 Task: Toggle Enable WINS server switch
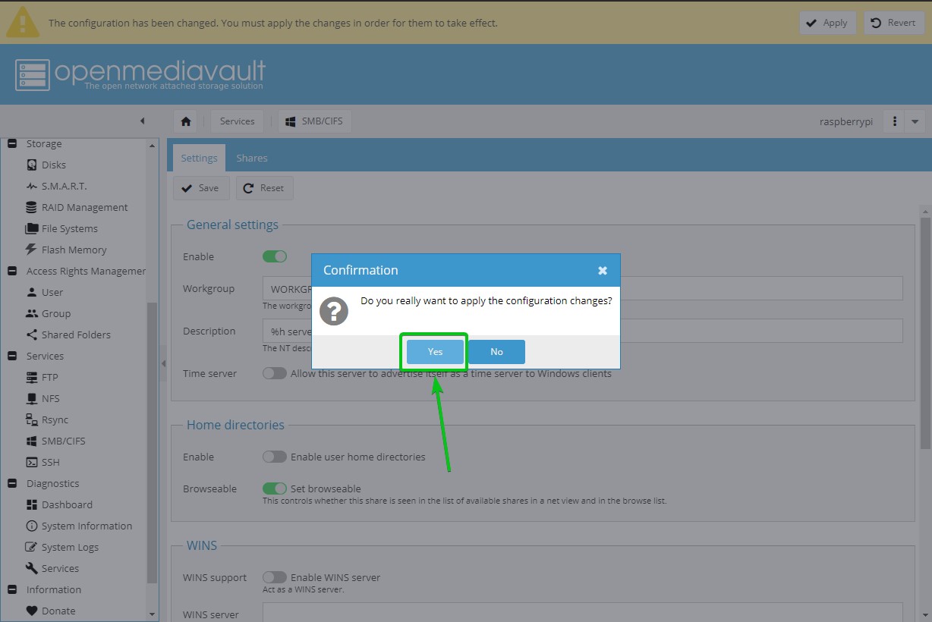275,577
